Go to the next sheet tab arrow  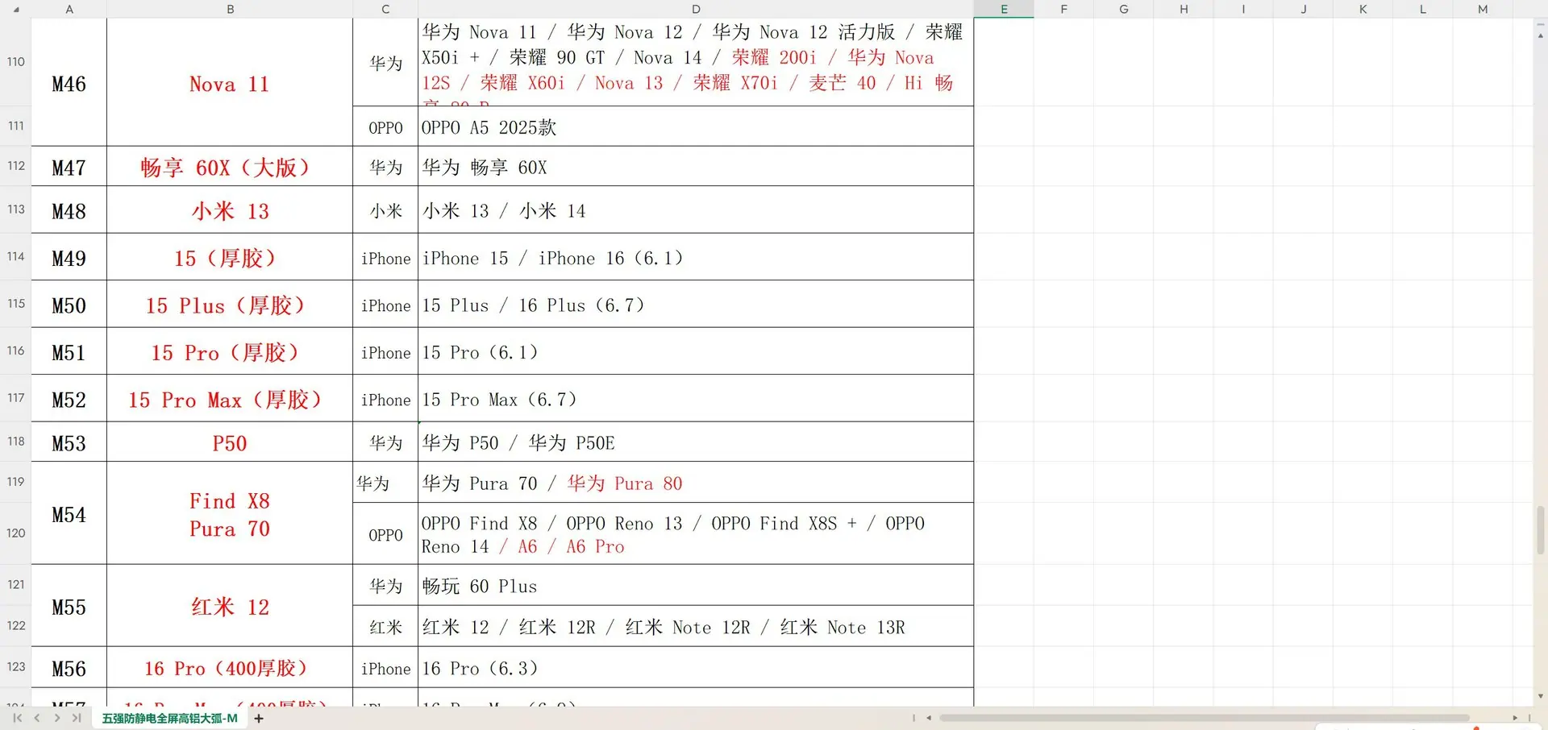click(x=56, y=718)
